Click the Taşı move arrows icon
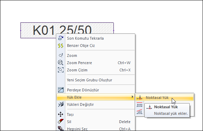The image size is (203, 131). 61,114
